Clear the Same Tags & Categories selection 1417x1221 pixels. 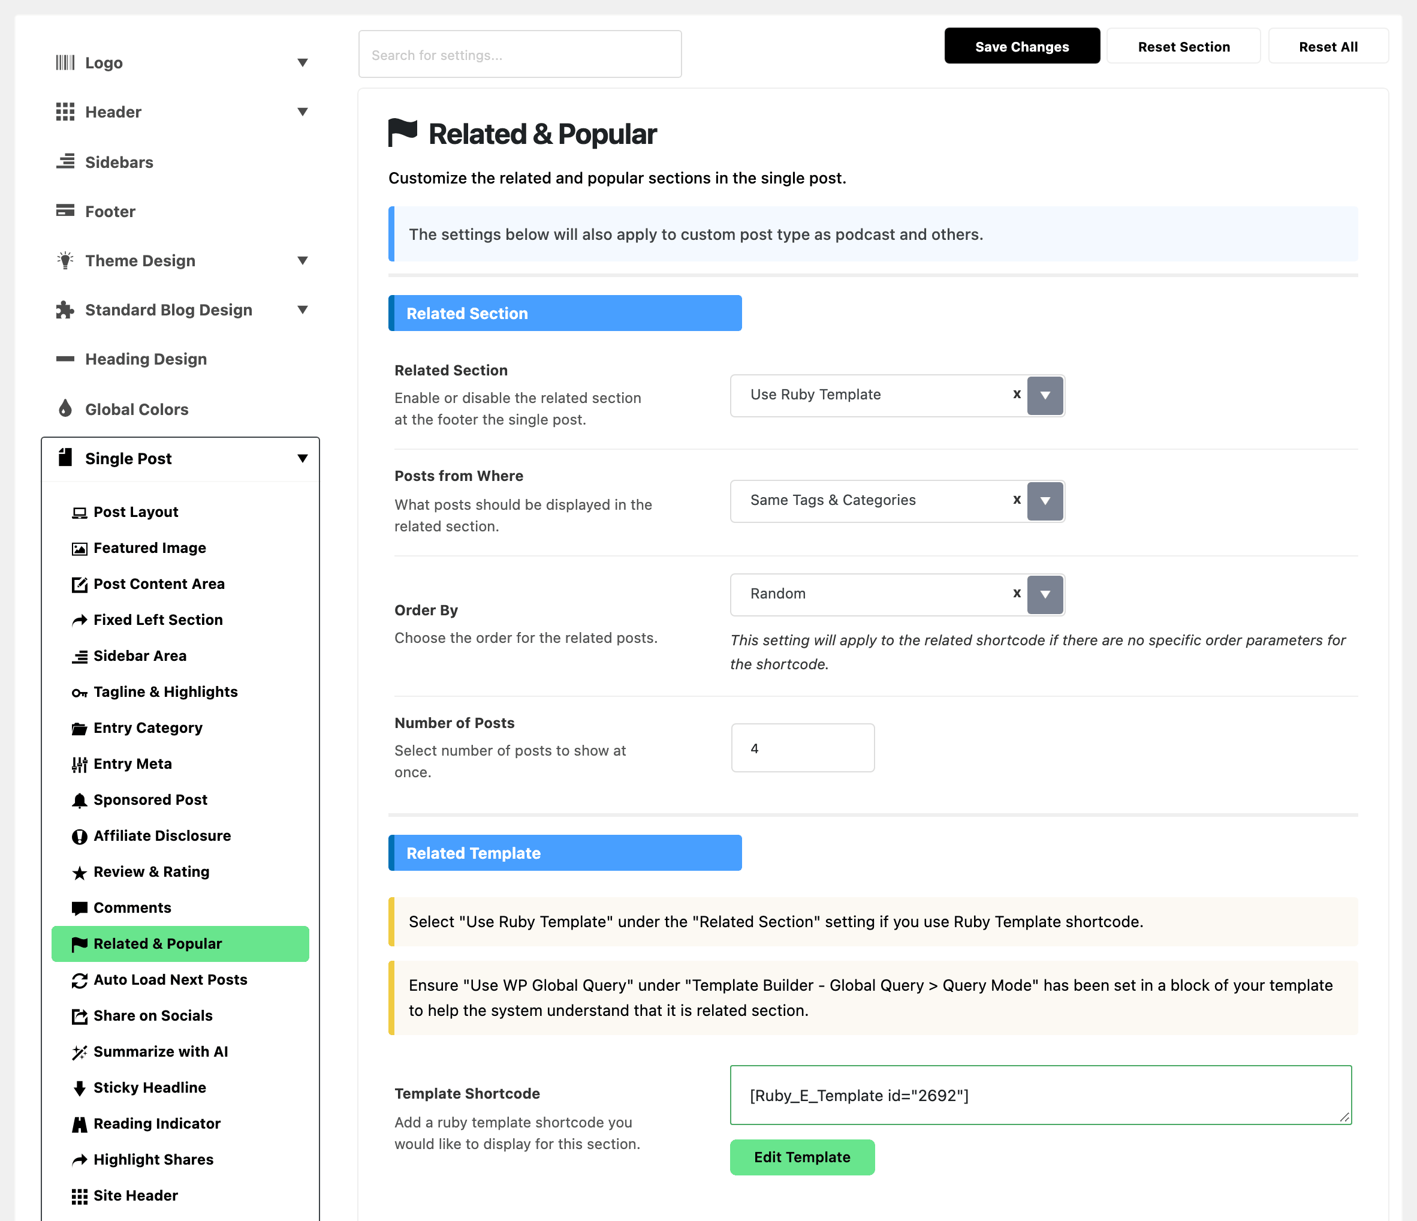point(1017,500)
